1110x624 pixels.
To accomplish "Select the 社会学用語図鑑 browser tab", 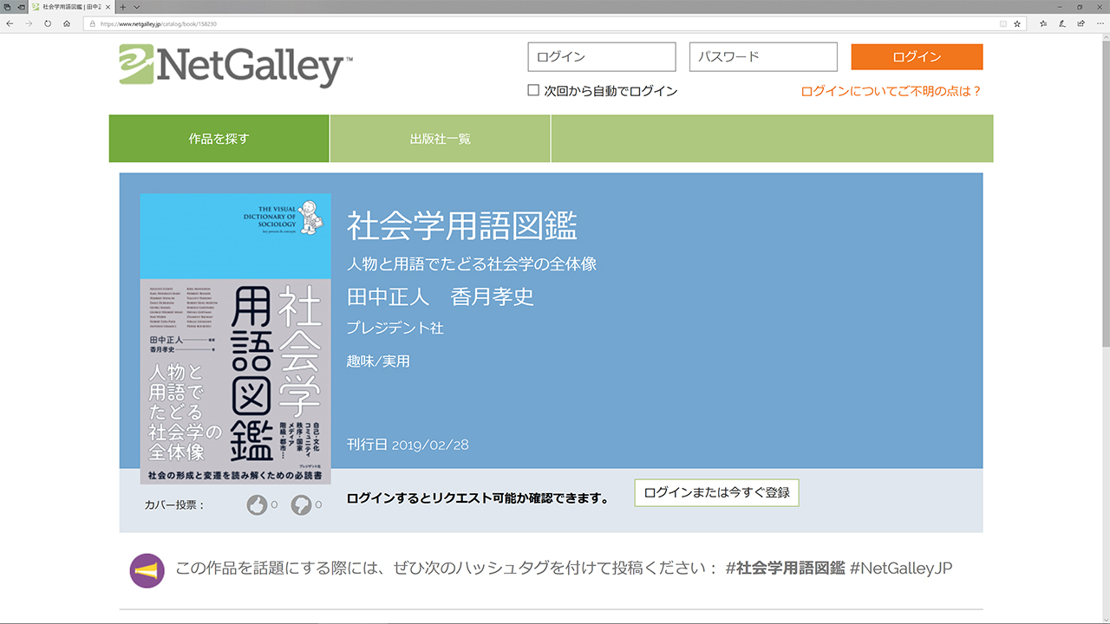I will pyautogui.click(x=71, y=7).
